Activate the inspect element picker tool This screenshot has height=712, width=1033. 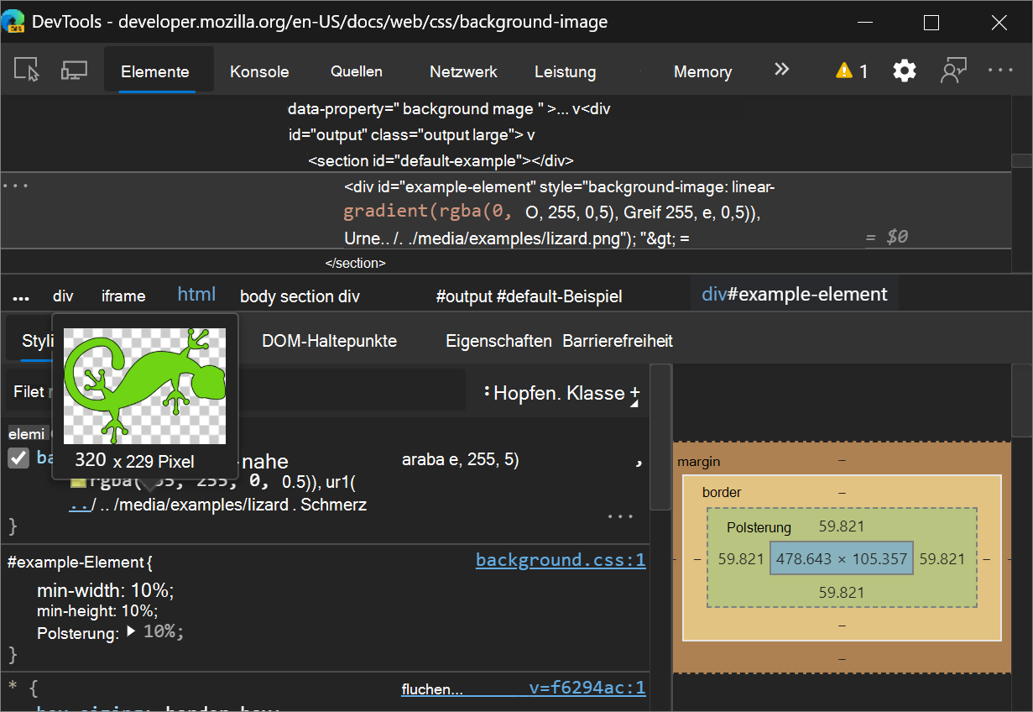(28, 71)
